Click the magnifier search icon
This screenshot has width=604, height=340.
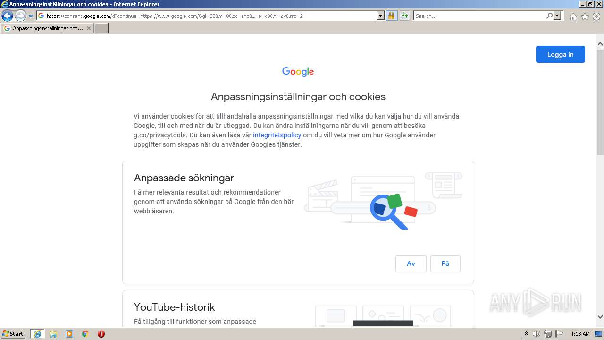pyautogui.click(x=549, y=16)
